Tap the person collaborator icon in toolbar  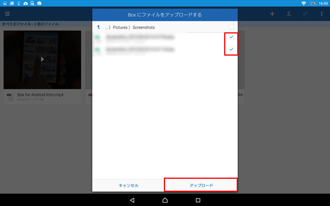coord(288,14)
